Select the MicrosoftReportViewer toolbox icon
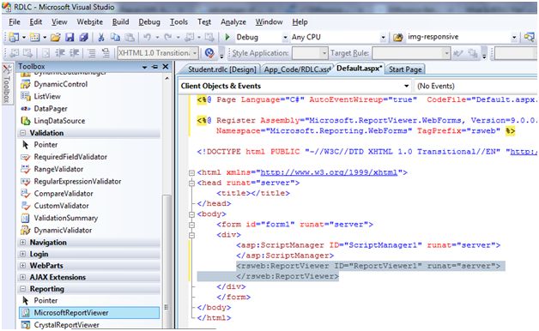Image resolution: width=539 pixels, height=331 pixels. point(26,312)
